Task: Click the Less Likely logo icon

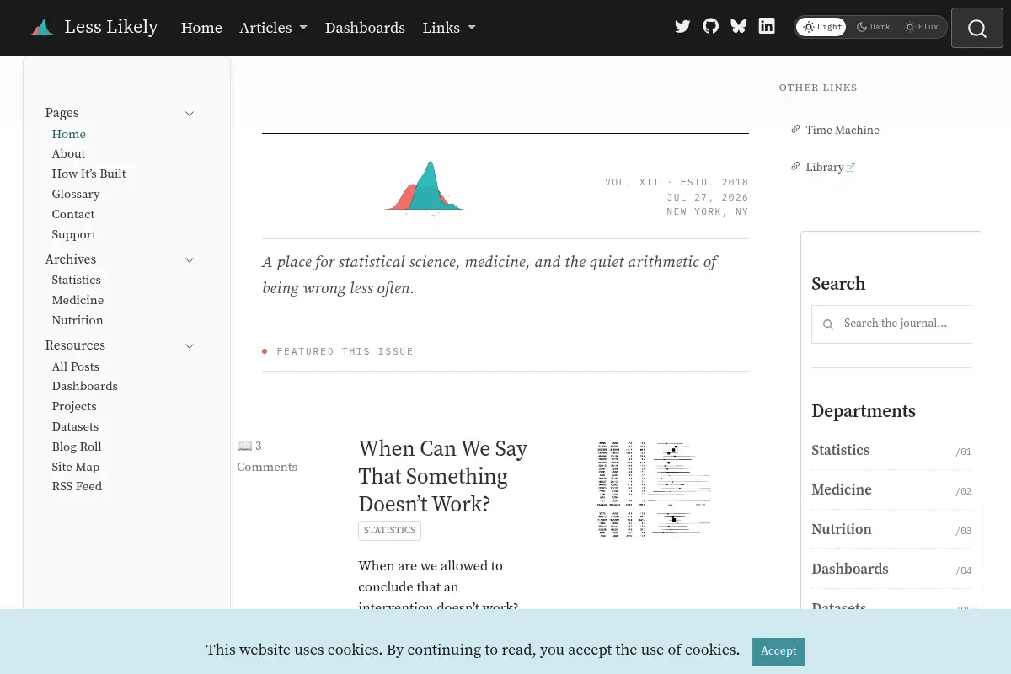Action: pyautogui.click(x=42, y=28)
